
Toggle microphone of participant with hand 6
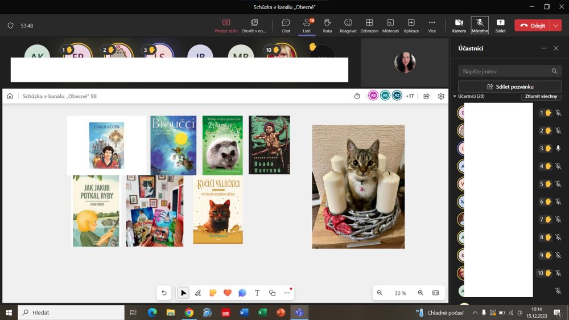(558, 202)
